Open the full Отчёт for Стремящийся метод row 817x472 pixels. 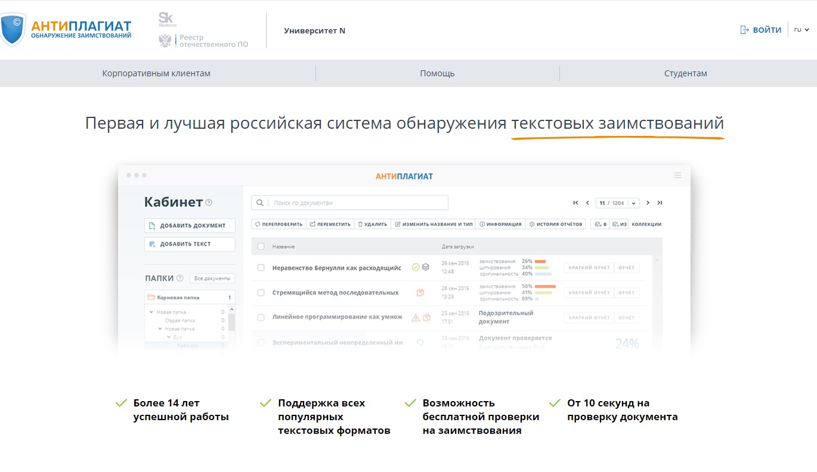point(627,293)
